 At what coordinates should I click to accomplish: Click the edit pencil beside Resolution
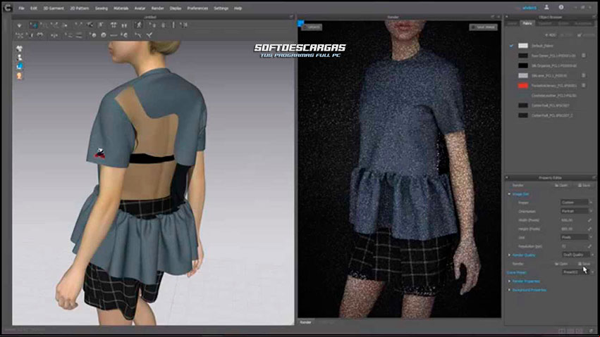point(589,246)
